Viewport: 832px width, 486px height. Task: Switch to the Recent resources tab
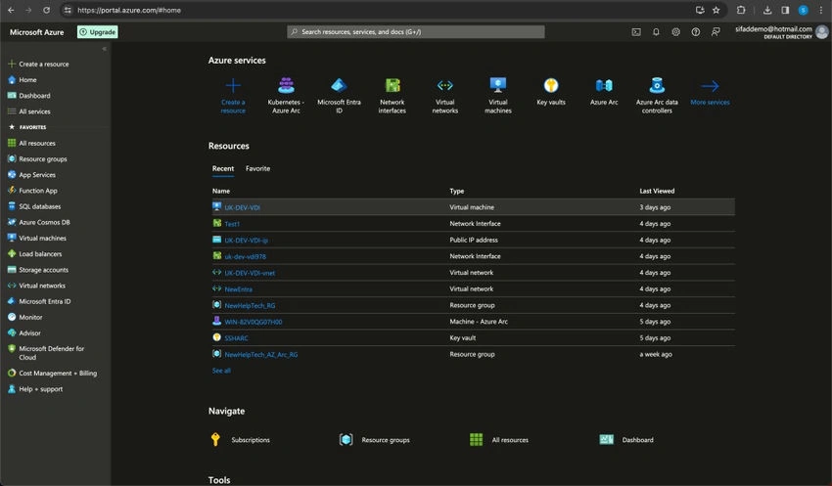click(223, 168)
